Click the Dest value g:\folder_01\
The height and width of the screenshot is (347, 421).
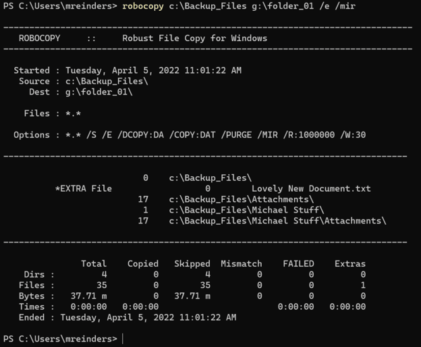click(x=99, y=92)
